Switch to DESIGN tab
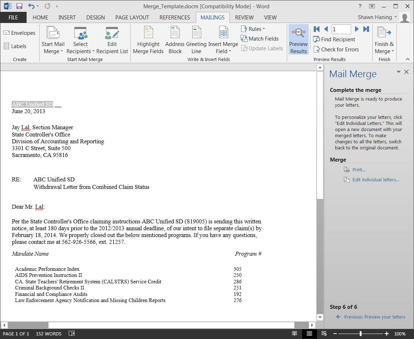Screen dimensions: 414x339 tap(96, 17)
